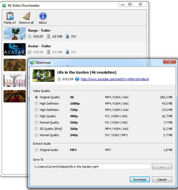Click the Download button
Image resolution: width=178 pixels, height=190 pixels.
click(140, 179)
